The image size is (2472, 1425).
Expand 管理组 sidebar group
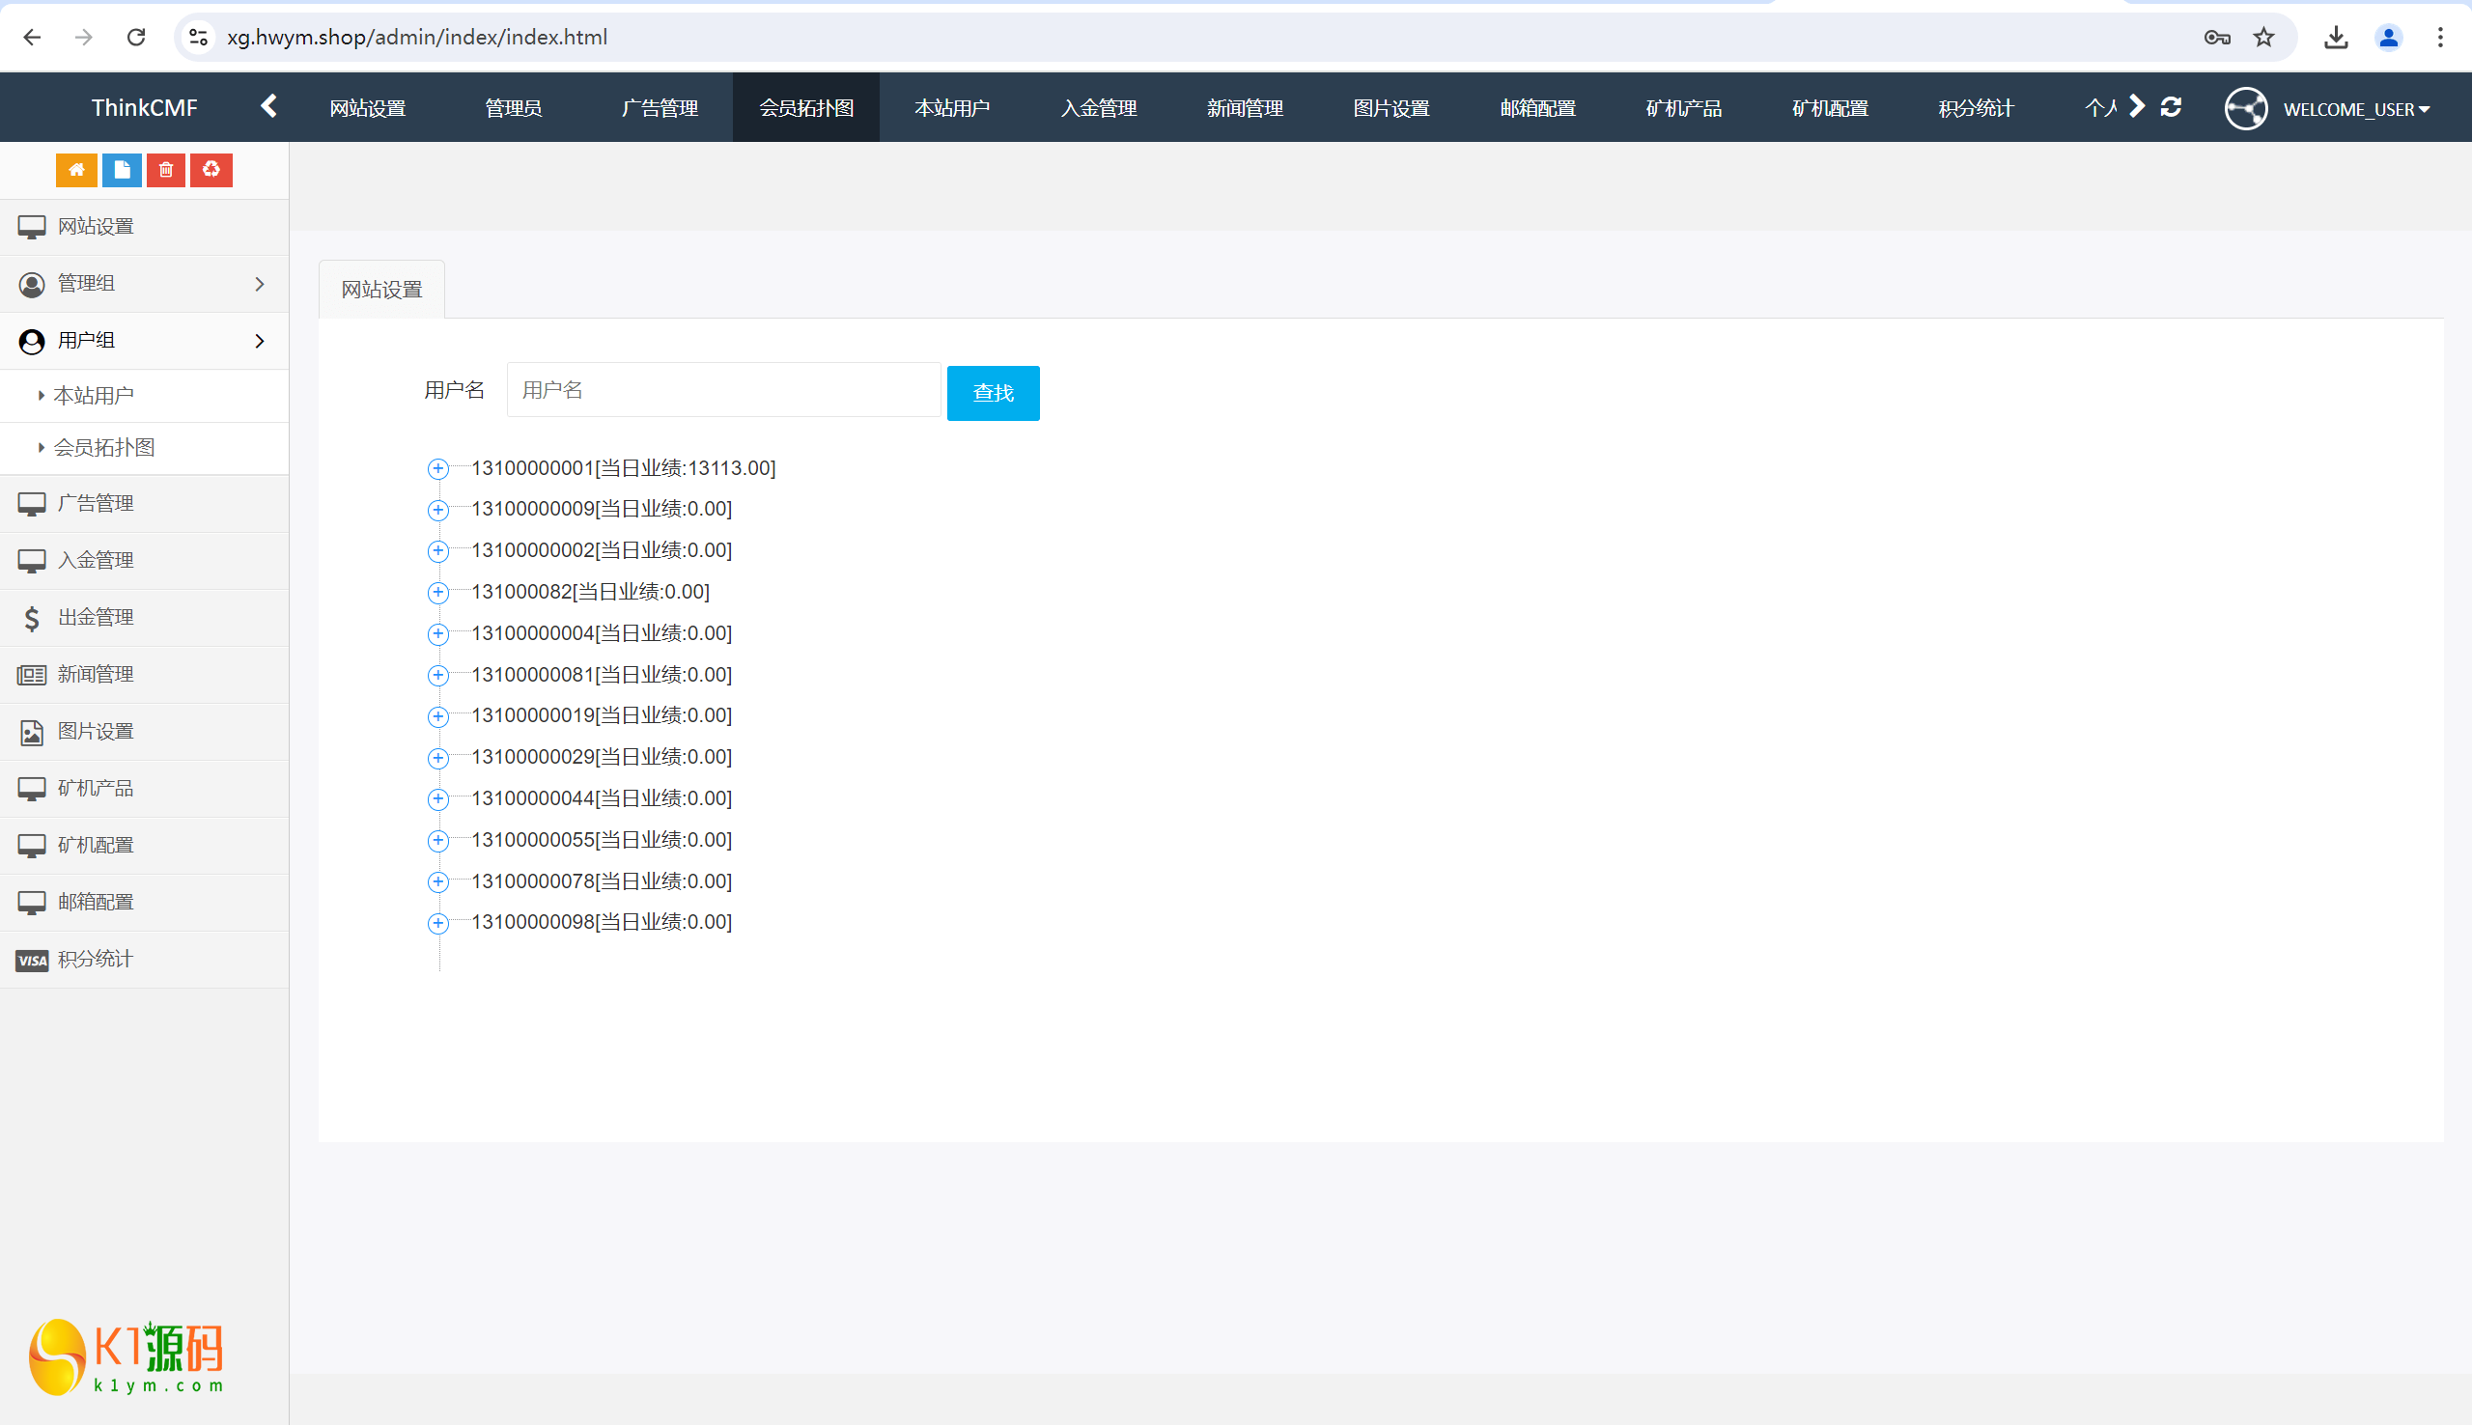point(144,284)
